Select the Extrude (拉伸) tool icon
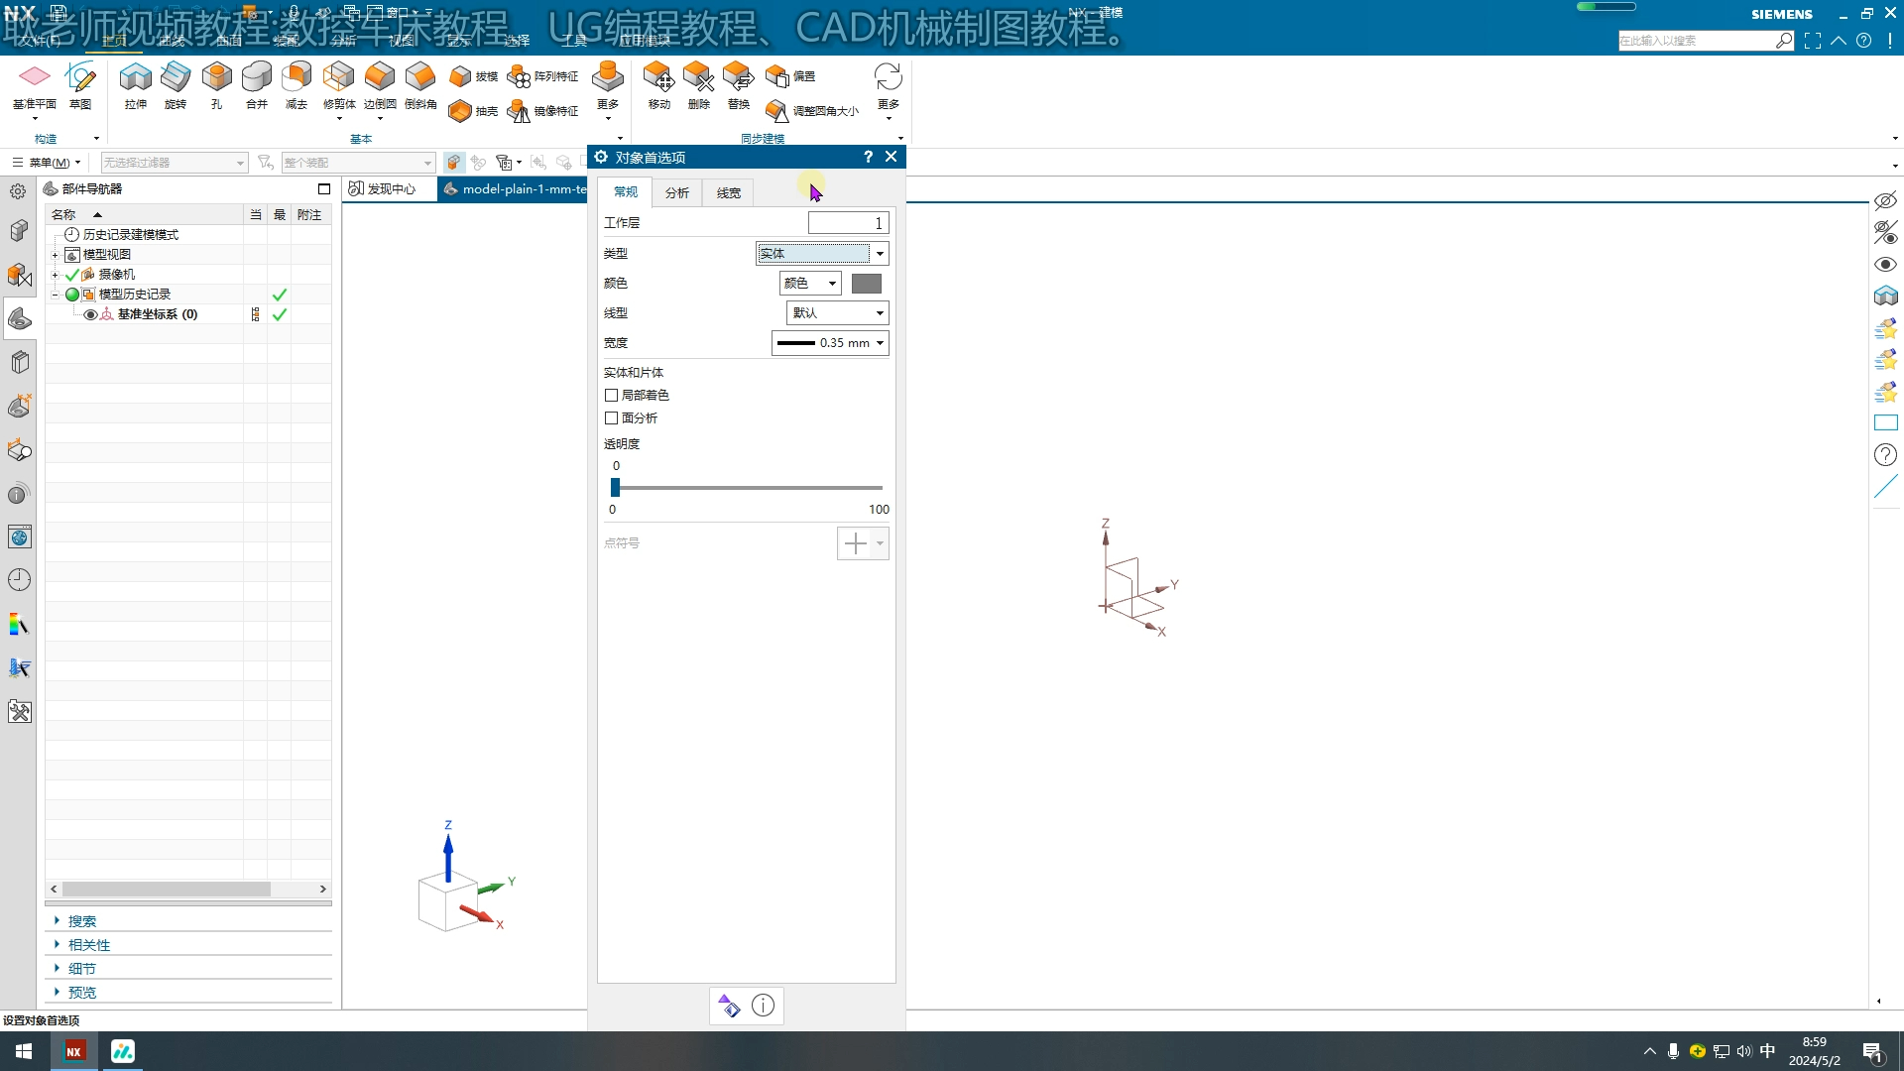1904x1071 pixels. click(135, 78)
